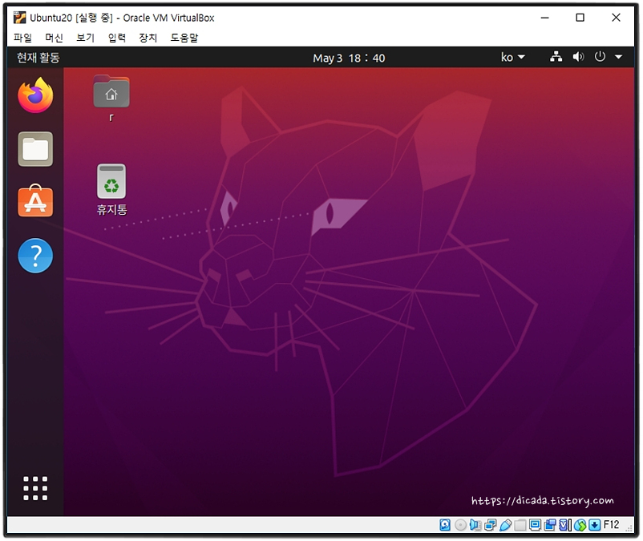Minimize the VirtualBox window
Screen dimensions: 643x541
544,18
